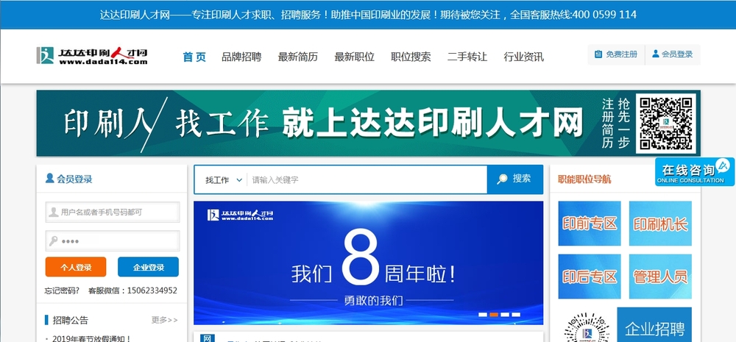Open the 印刷机长 tile
This screenshot has height=342, width=736.
point(660,224)
